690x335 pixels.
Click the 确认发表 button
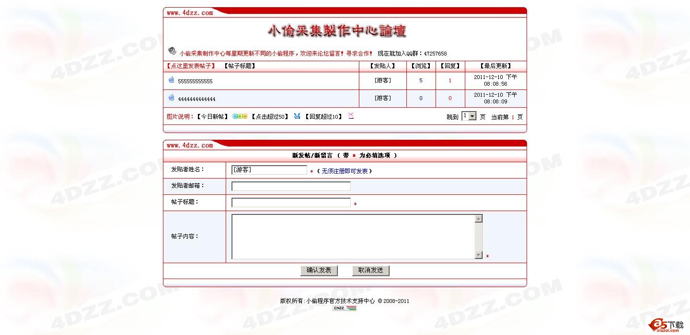click(319, 270)
